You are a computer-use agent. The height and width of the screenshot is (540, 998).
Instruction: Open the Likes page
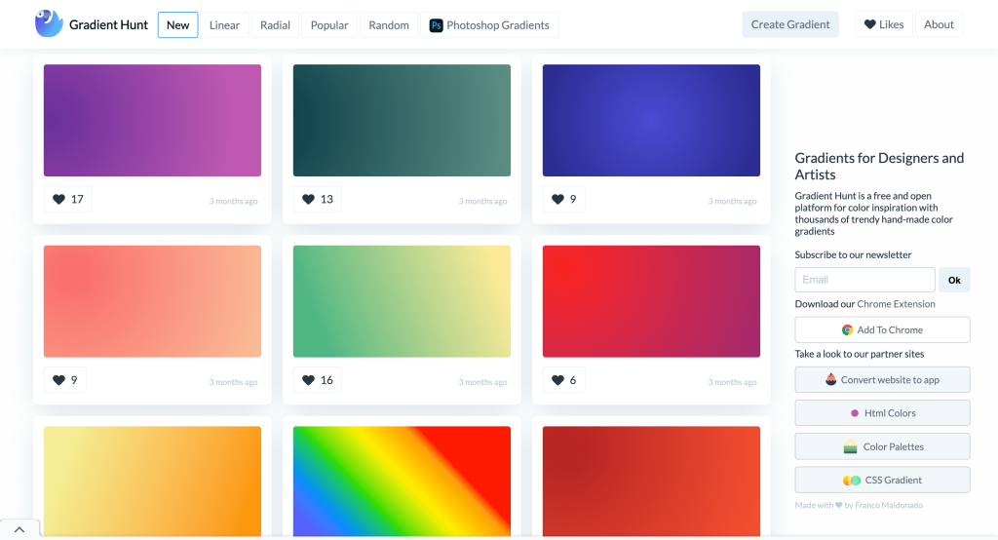(x=883, y=24)
